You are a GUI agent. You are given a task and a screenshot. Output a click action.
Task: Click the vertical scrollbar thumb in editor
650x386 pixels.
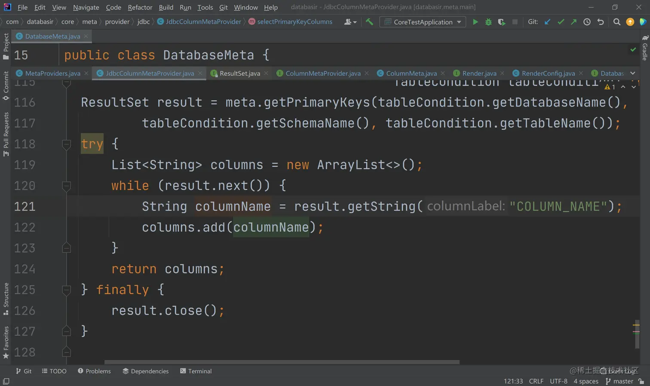click(637, 334)
